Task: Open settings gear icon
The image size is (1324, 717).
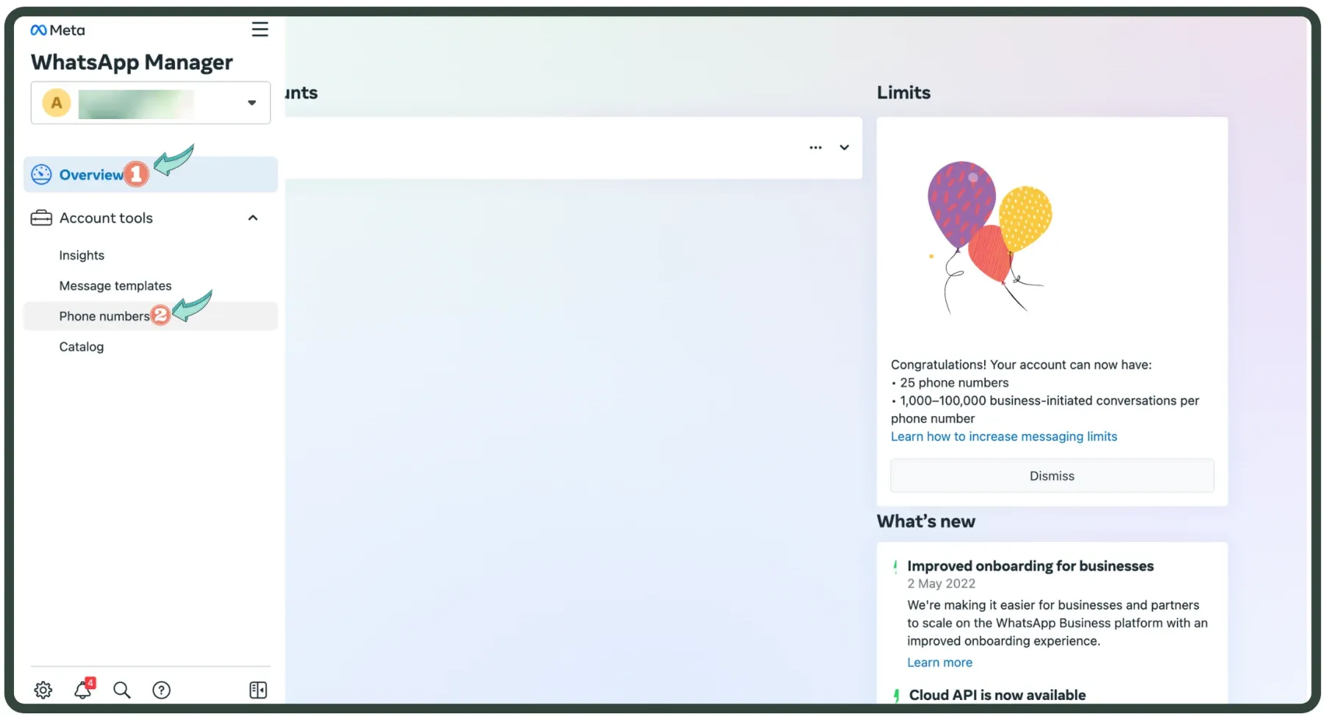Action: click(x=43, y=690)
